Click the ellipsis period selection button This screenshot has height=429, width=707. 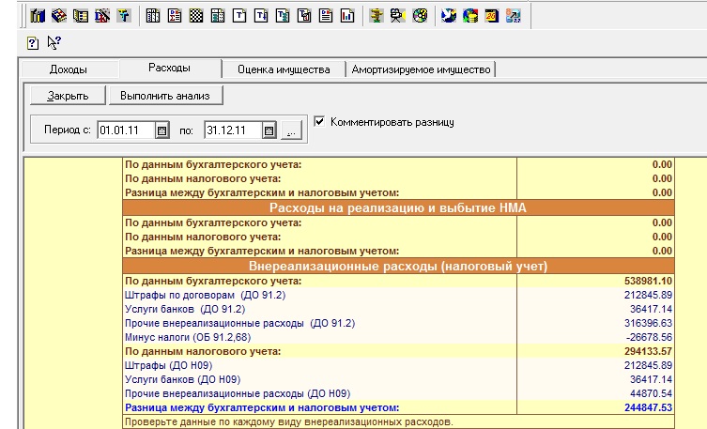click(290, 131)
